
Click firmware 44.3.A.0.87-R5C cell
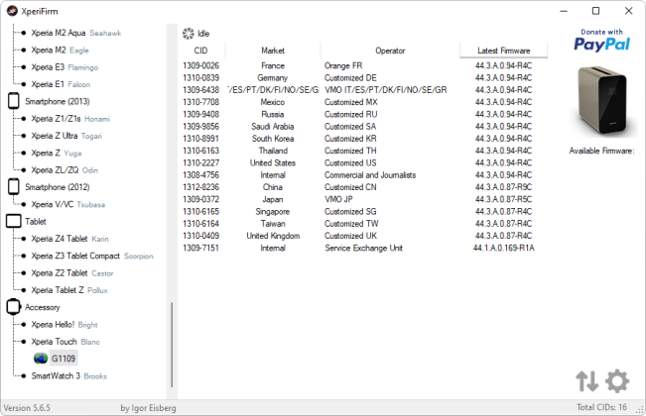pos(503,199)
